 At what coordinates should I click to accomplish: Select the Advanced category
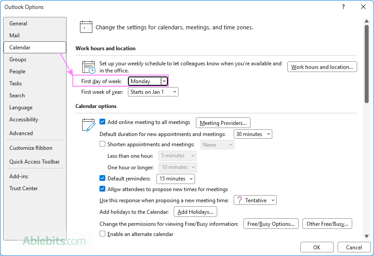pos(35,133)
